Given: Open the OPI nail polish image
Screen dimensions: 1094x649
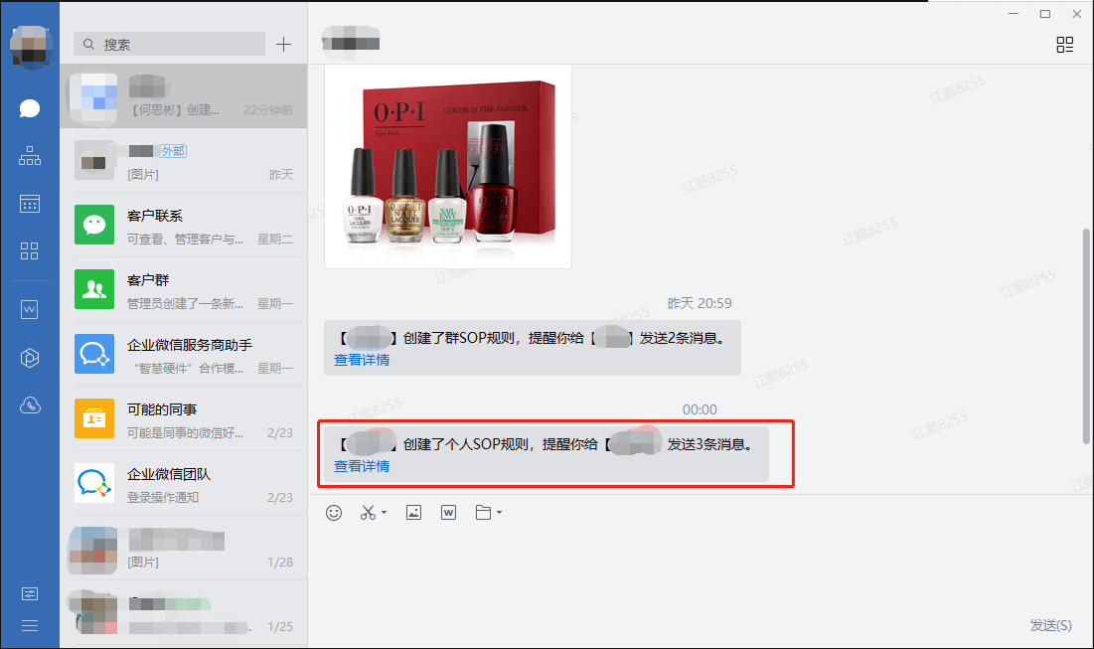Looking at the screenshot, I should click(x=448, y=166).
